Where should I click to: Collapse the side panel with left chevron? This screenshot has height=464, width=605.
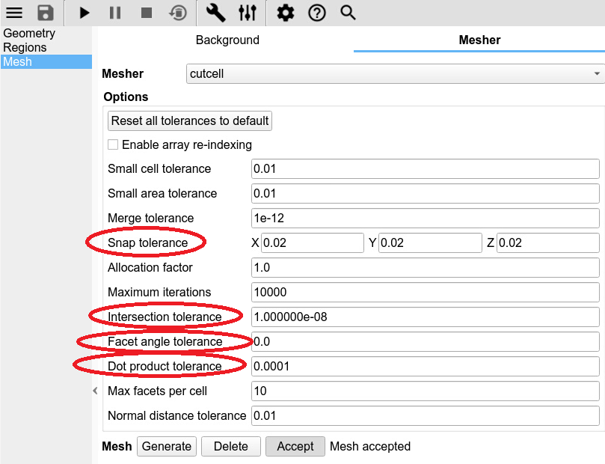95,391
